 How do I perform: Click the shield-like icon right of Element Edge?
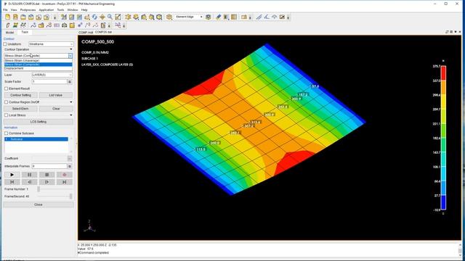point(209,17)
